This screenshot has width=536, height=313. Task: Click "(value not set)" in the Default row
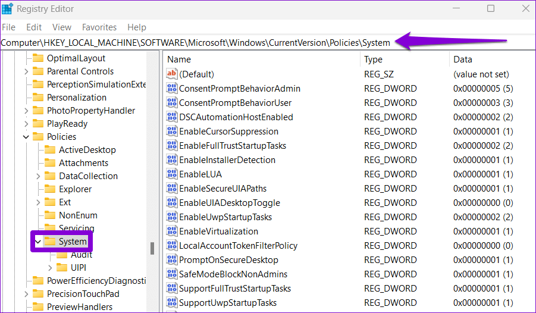481,74
